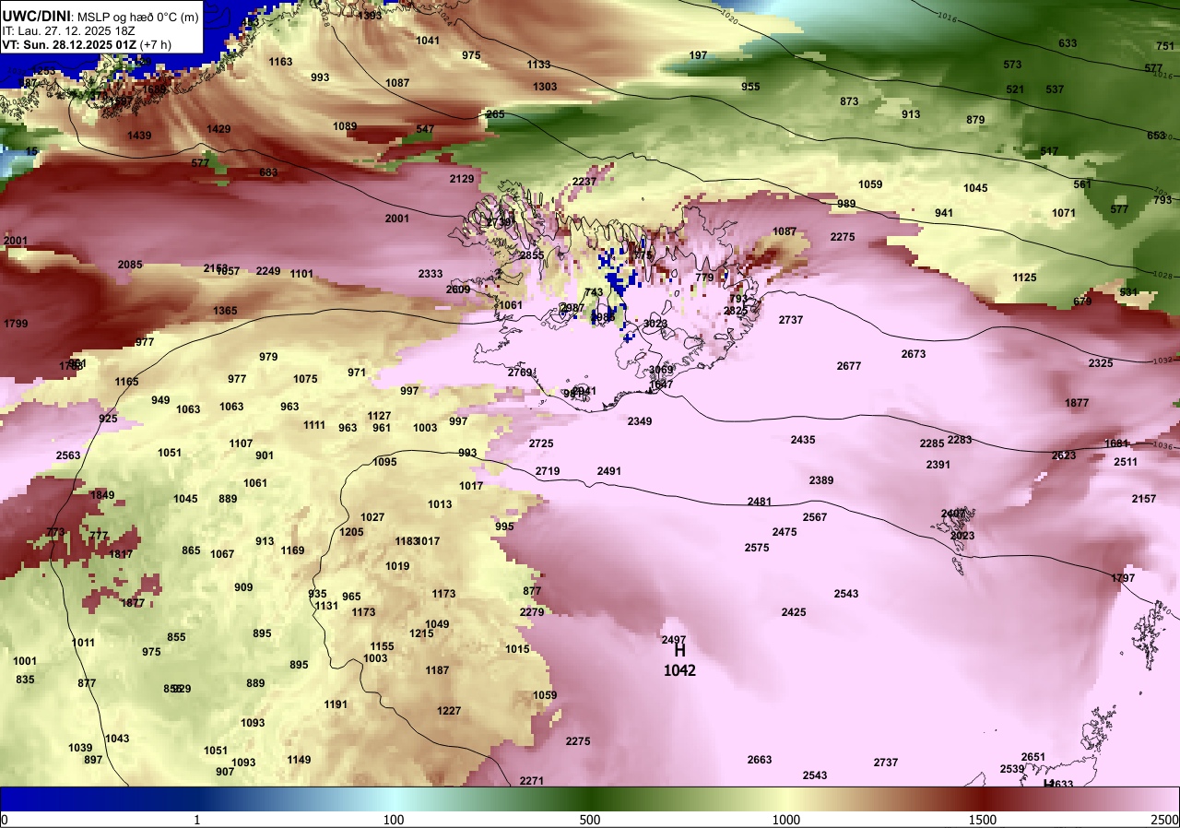Image resolution: width=1180 pixels, height=828 pixels.
Task: Click the map value 1365
Action: click(x=226, y=311)
